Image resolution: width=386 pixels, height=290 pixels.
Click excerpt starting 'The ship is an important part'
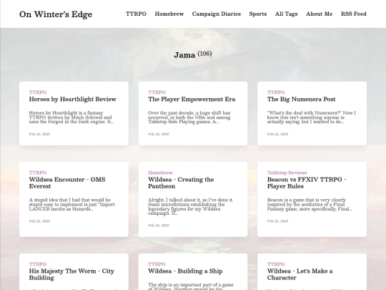tap(191, 286)
